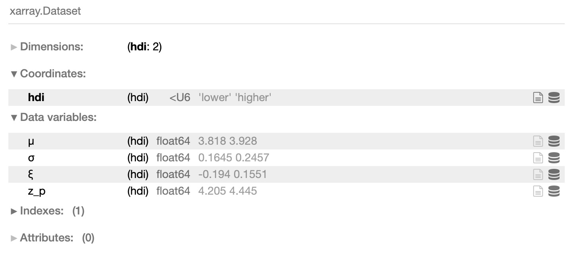This screenshot has height=266, width=585.
Task: Click the μ variable name
Action: point(31,142)
